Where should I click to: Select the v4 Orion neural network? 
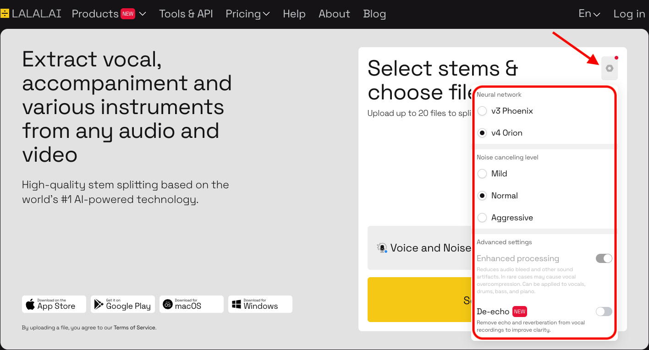point(482,133)
